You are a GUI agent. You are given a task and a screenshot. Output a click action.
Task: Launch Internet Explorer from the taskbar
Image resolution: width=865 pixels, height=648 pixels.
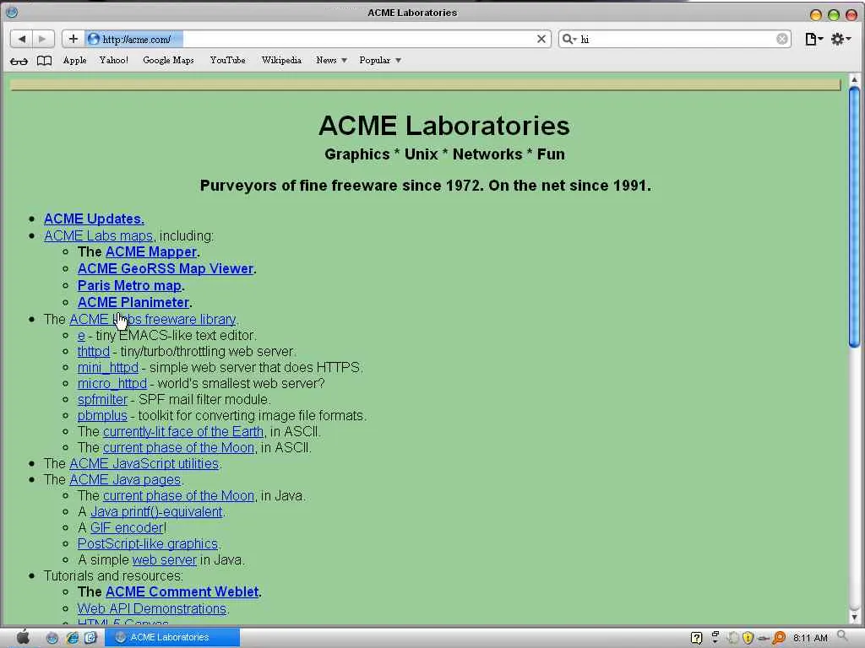point(72,638)
